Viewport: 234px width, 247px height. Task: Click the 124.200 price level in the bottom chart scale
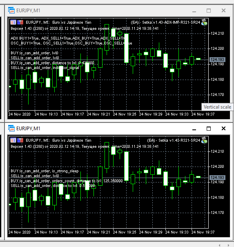pos(217,167)
